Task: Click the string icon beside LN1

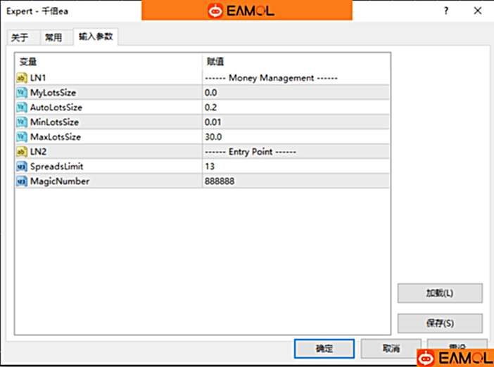Action: [x=22, y=77]
